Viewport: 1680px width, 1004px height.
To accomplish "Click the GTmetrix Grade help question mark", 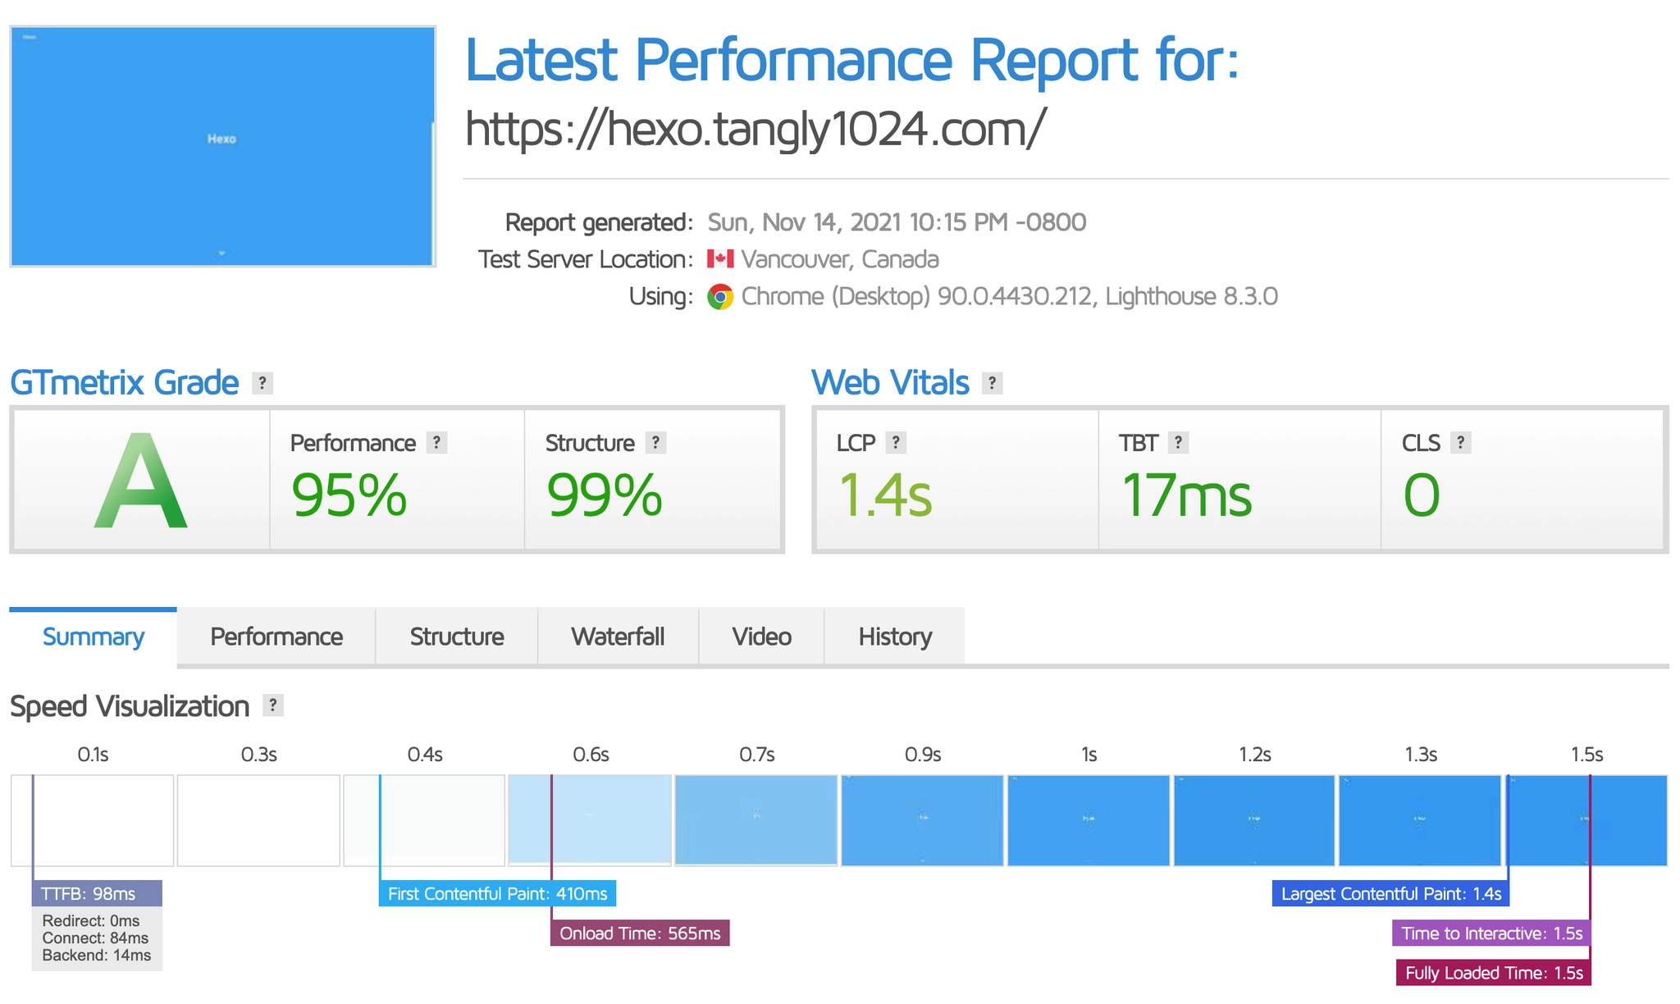I will [262, 383].
